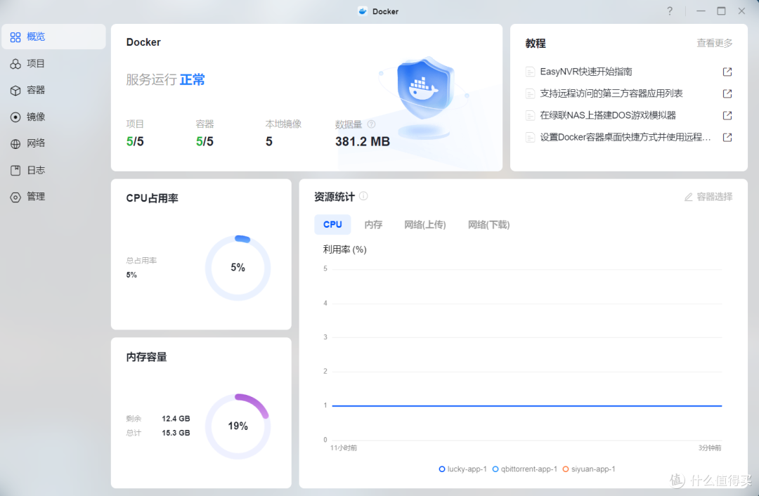759x496 pixels.
Task: Click the help question mark in title bar
Action: point(670,11)
